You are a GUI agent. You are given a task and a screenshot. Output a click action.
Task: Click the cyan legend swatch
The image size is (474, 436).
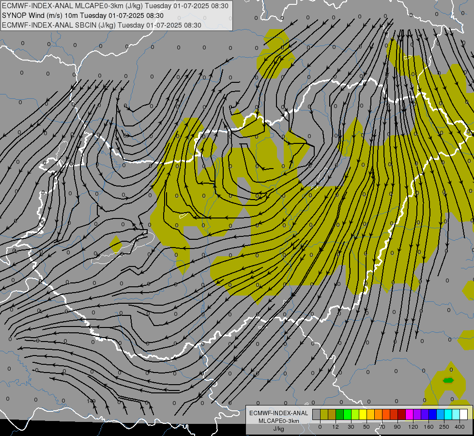point(448,414)
